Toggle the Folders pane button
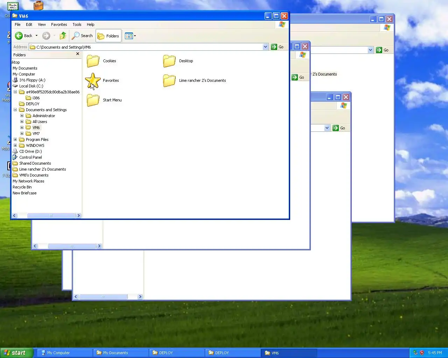Screen dimensions: 448x358 [108, 36]
